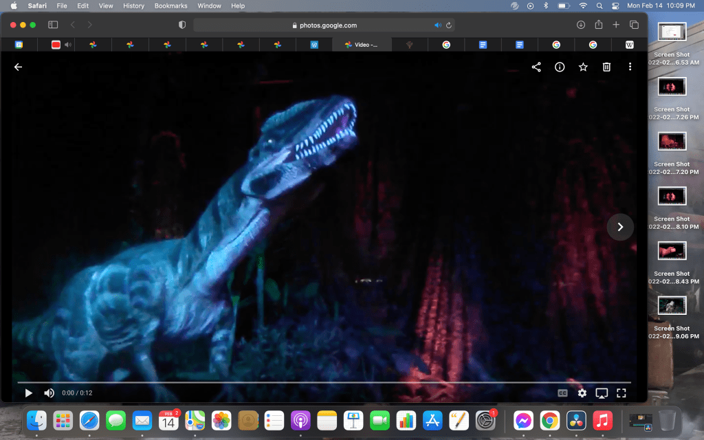Delete the video with the trash icon
The height and width of the screenshot is (440, 704).
pos(606,67)
